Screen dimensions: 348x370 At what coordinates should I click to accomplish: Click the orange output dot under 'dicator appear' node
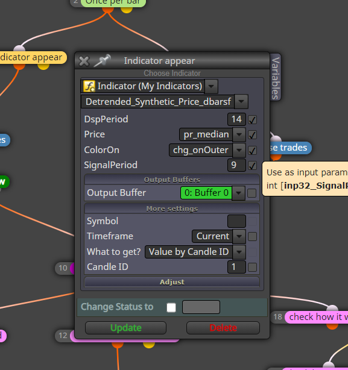click(19, 66)
